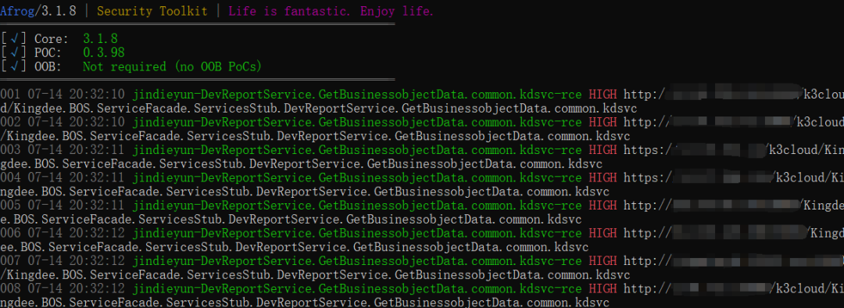The width and height of the screenshot is (844, 308).
Task: Click the red HIGH label of result 004
Action: pos(603,178)
